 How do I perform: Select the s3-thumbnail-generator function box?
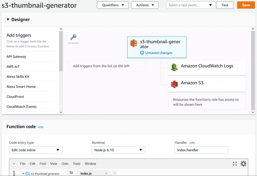click(157, 47)
